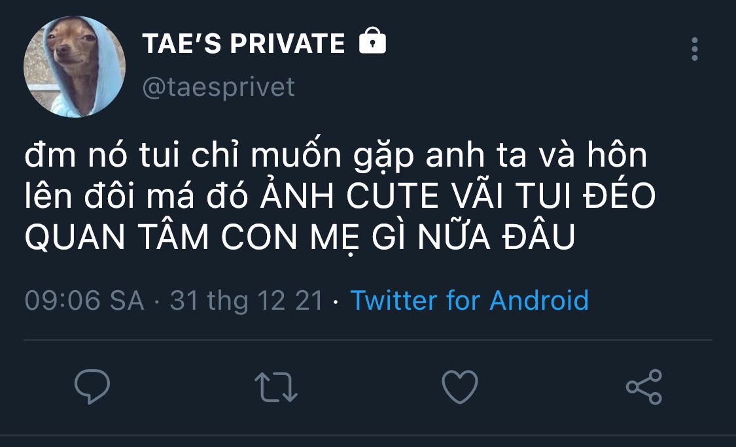Click the word Android in the source label
Viewport: 736px width, 447px height.
(x=539, y=301)
